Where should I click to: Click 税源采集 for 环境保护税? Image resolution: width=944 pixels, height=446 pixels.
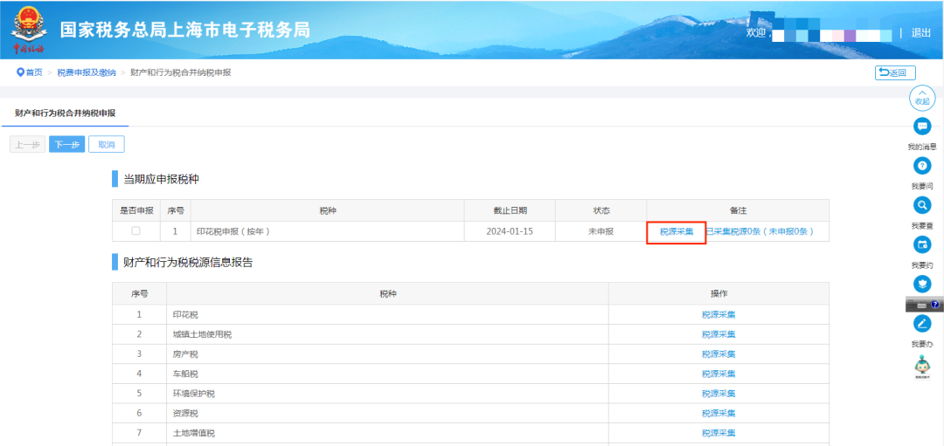(x=718, y=394)
